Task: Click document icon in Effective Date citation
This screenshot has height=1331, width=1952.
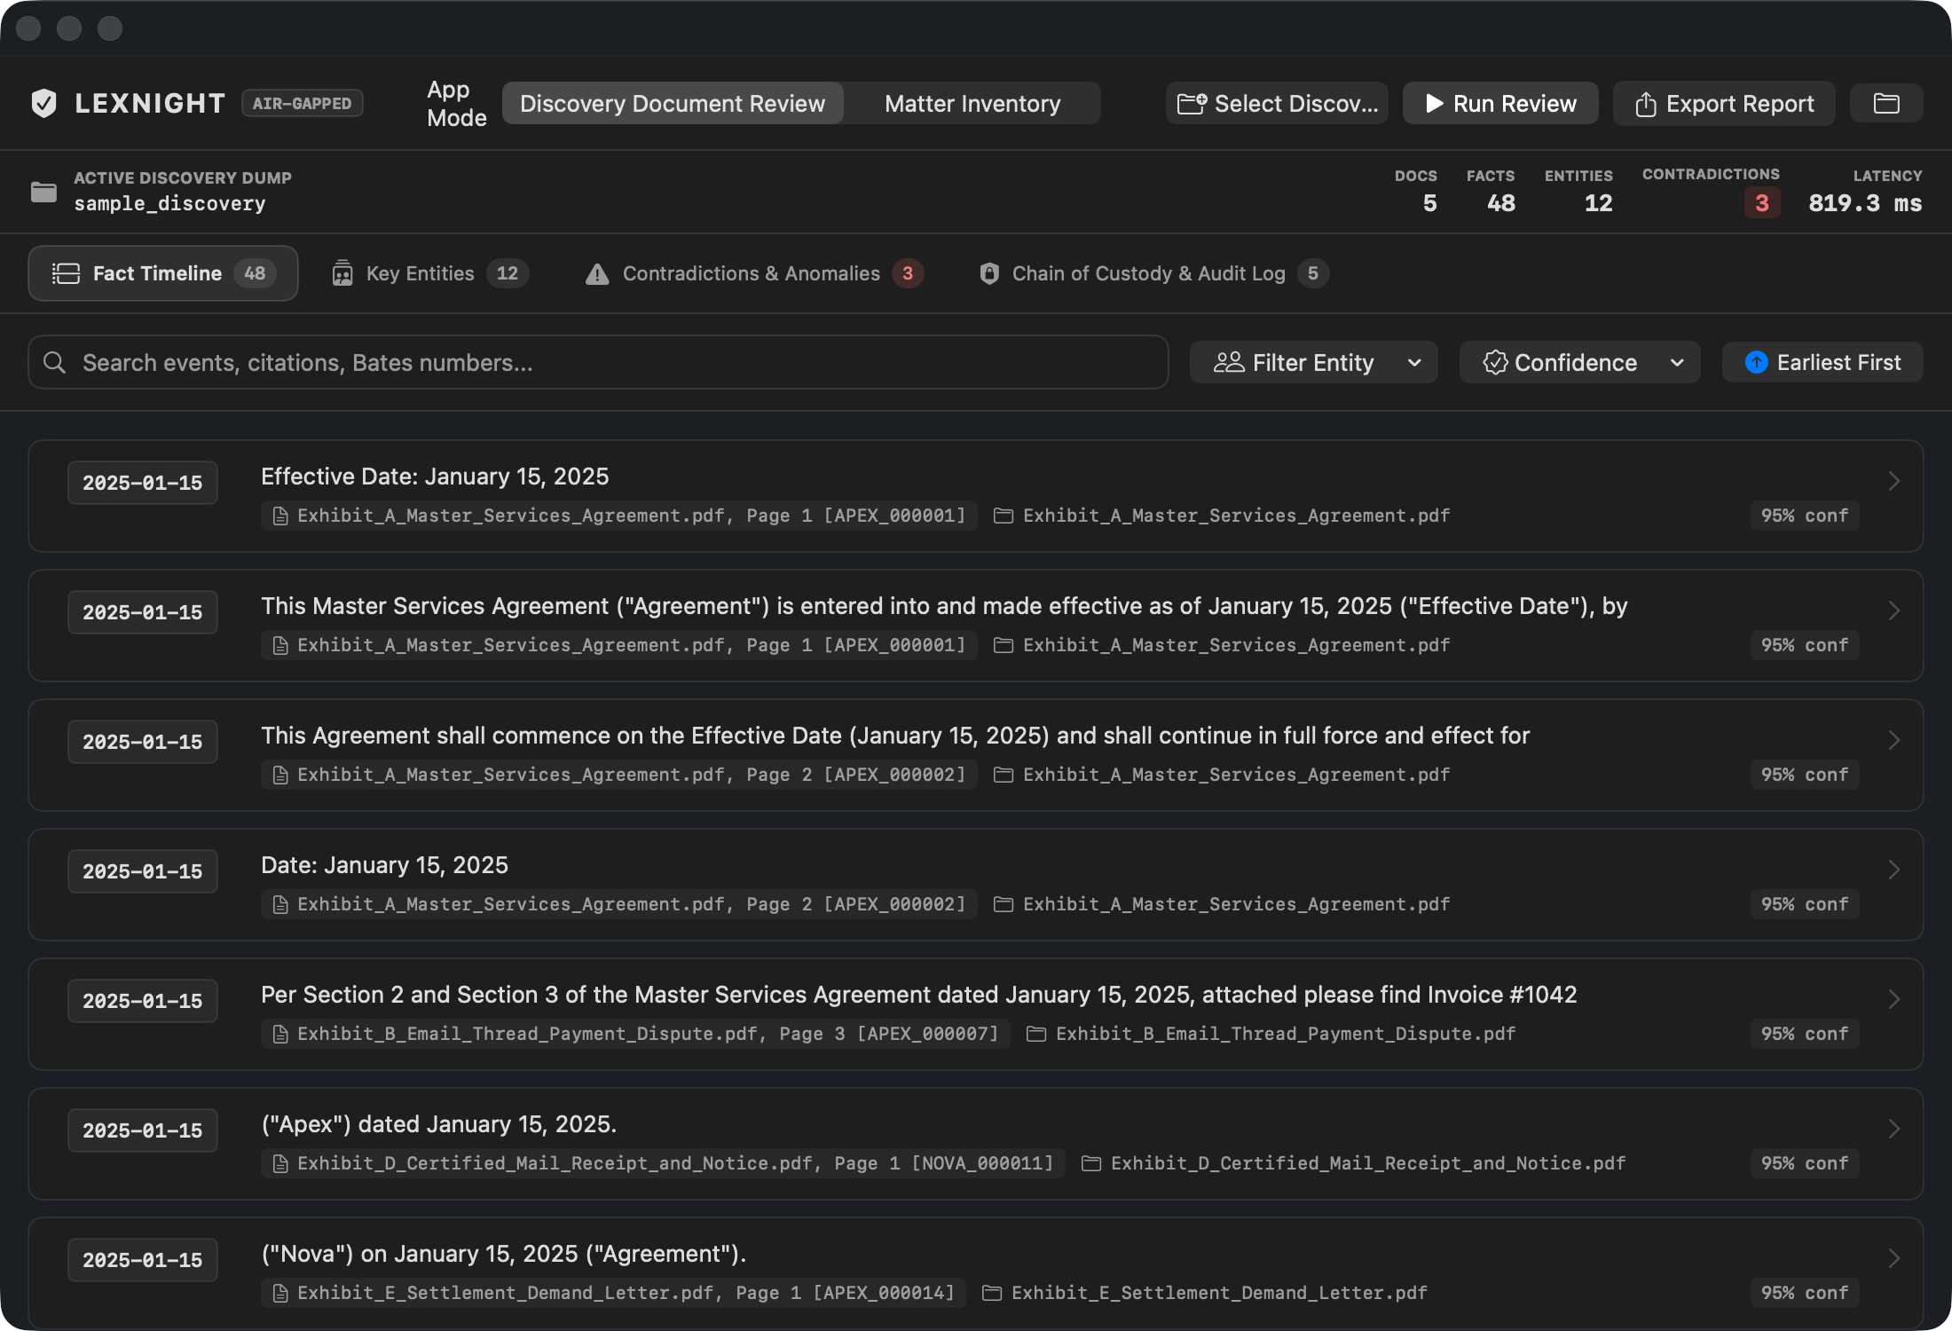Action: [x=280, y=516]
